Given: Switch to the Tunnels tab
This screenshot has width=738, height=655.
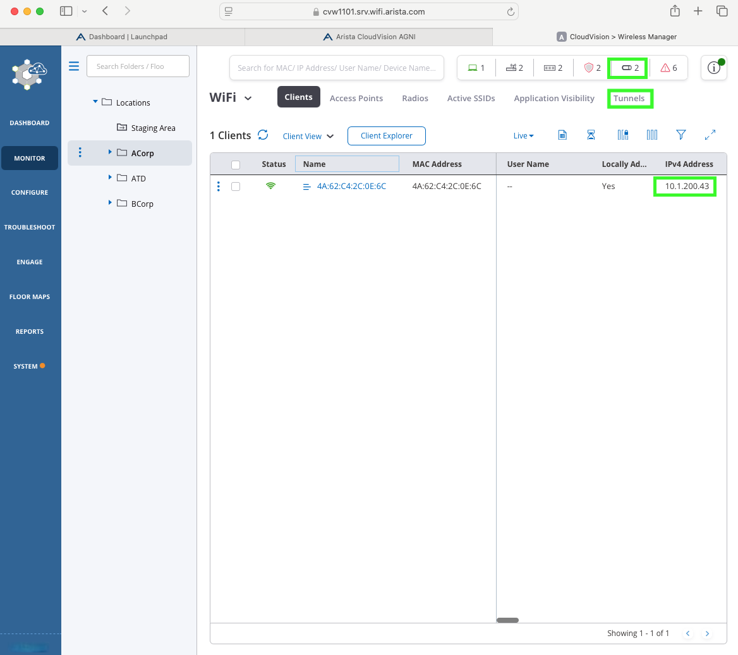Looking at the screenshot, I should 629,99.
